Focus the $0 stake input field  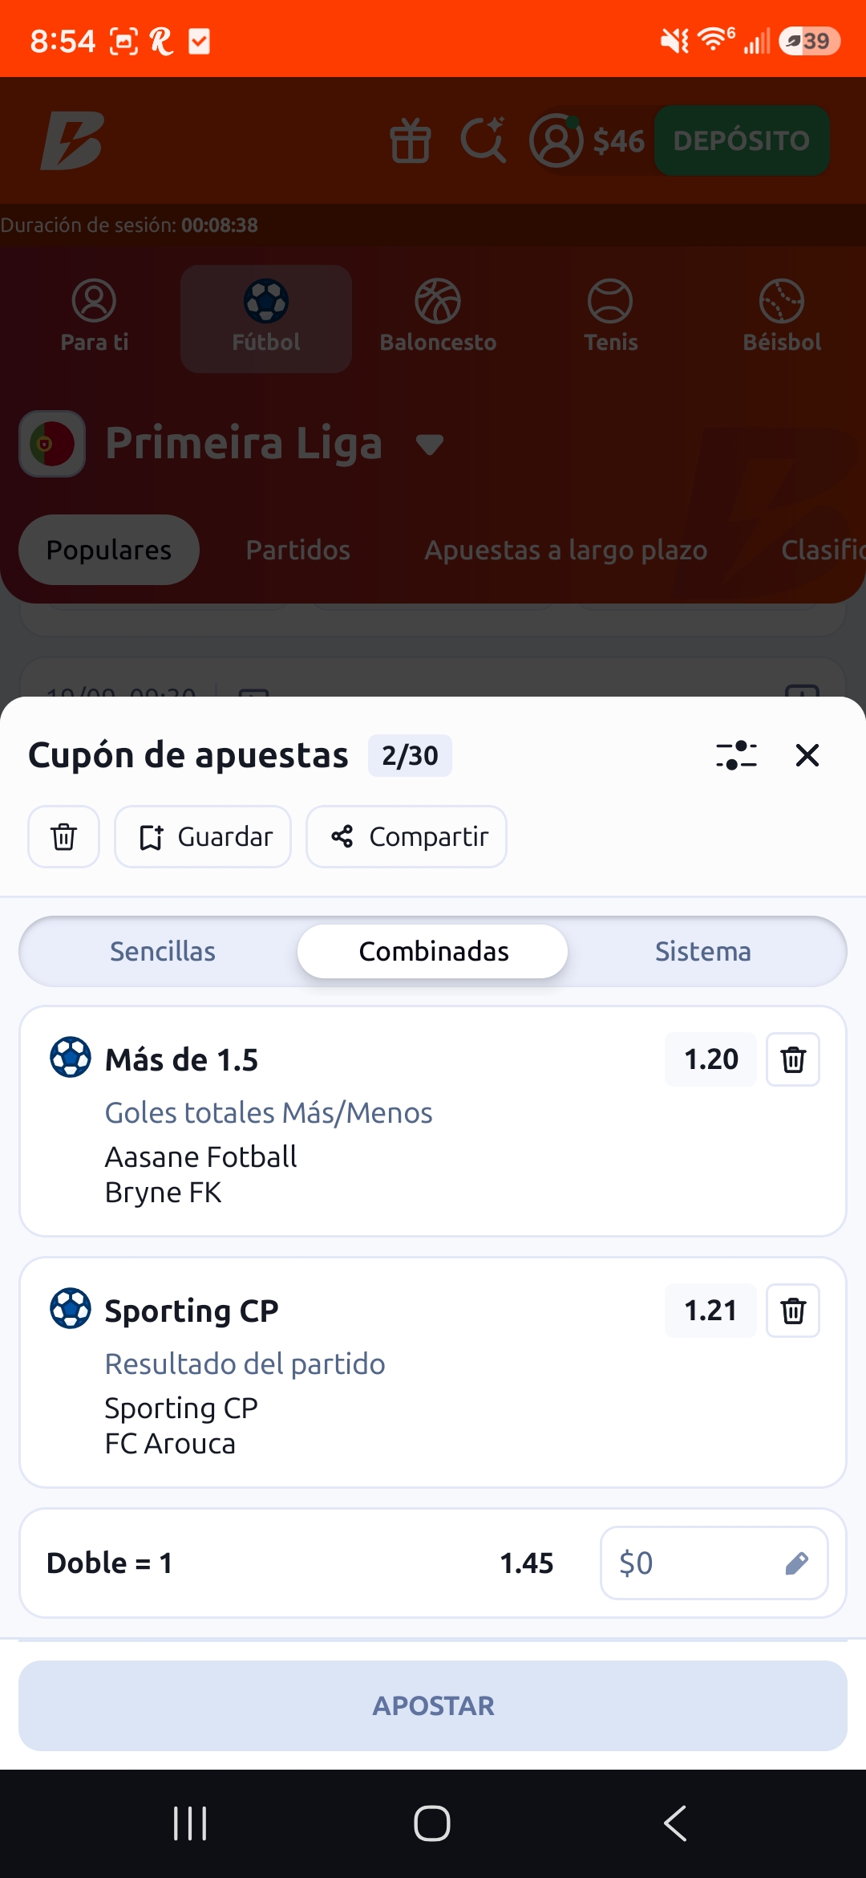click(714, 1563)
